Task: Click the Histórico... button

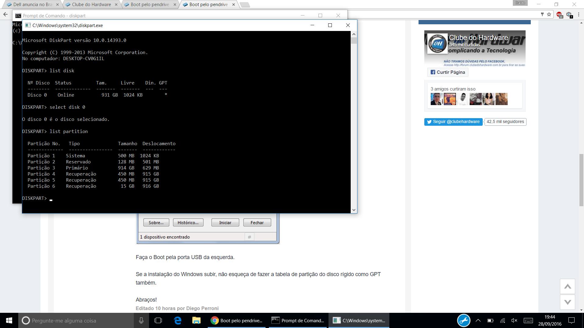Action: (x=188, y=223)
